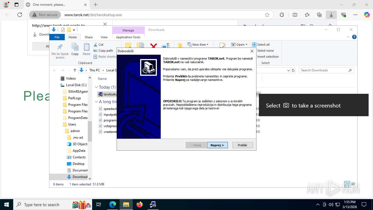Switch to the View ribbon tab
This screenshot has width=373, height=210.
[x=104, y=37]
